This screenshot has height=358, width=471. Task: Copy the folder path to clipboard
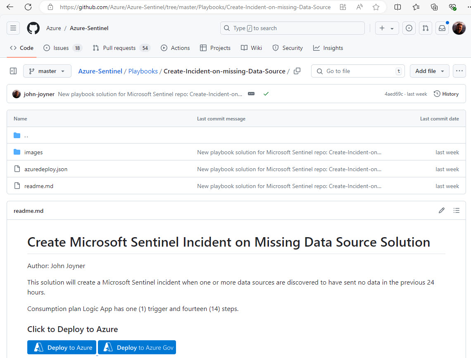(x=297, y=71)
